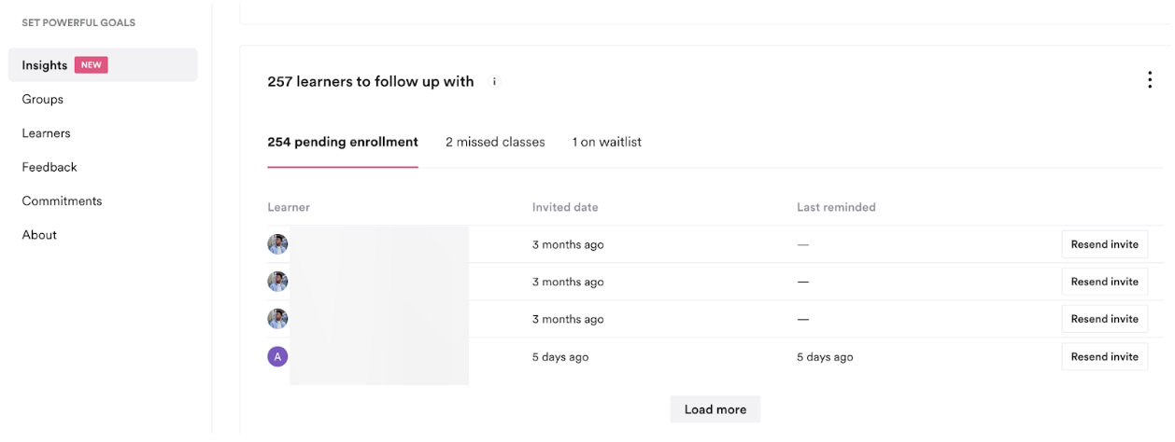
Task: Open the Learners sidebar section
Action: [x=47, y=133]
